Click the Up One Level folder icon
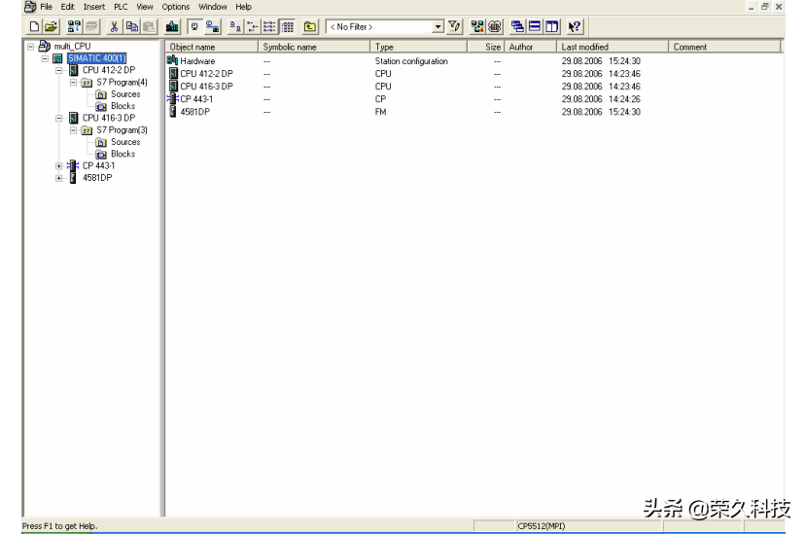This screenshot has height=534, width=806. pyautogui.click(x=310, y=27)
